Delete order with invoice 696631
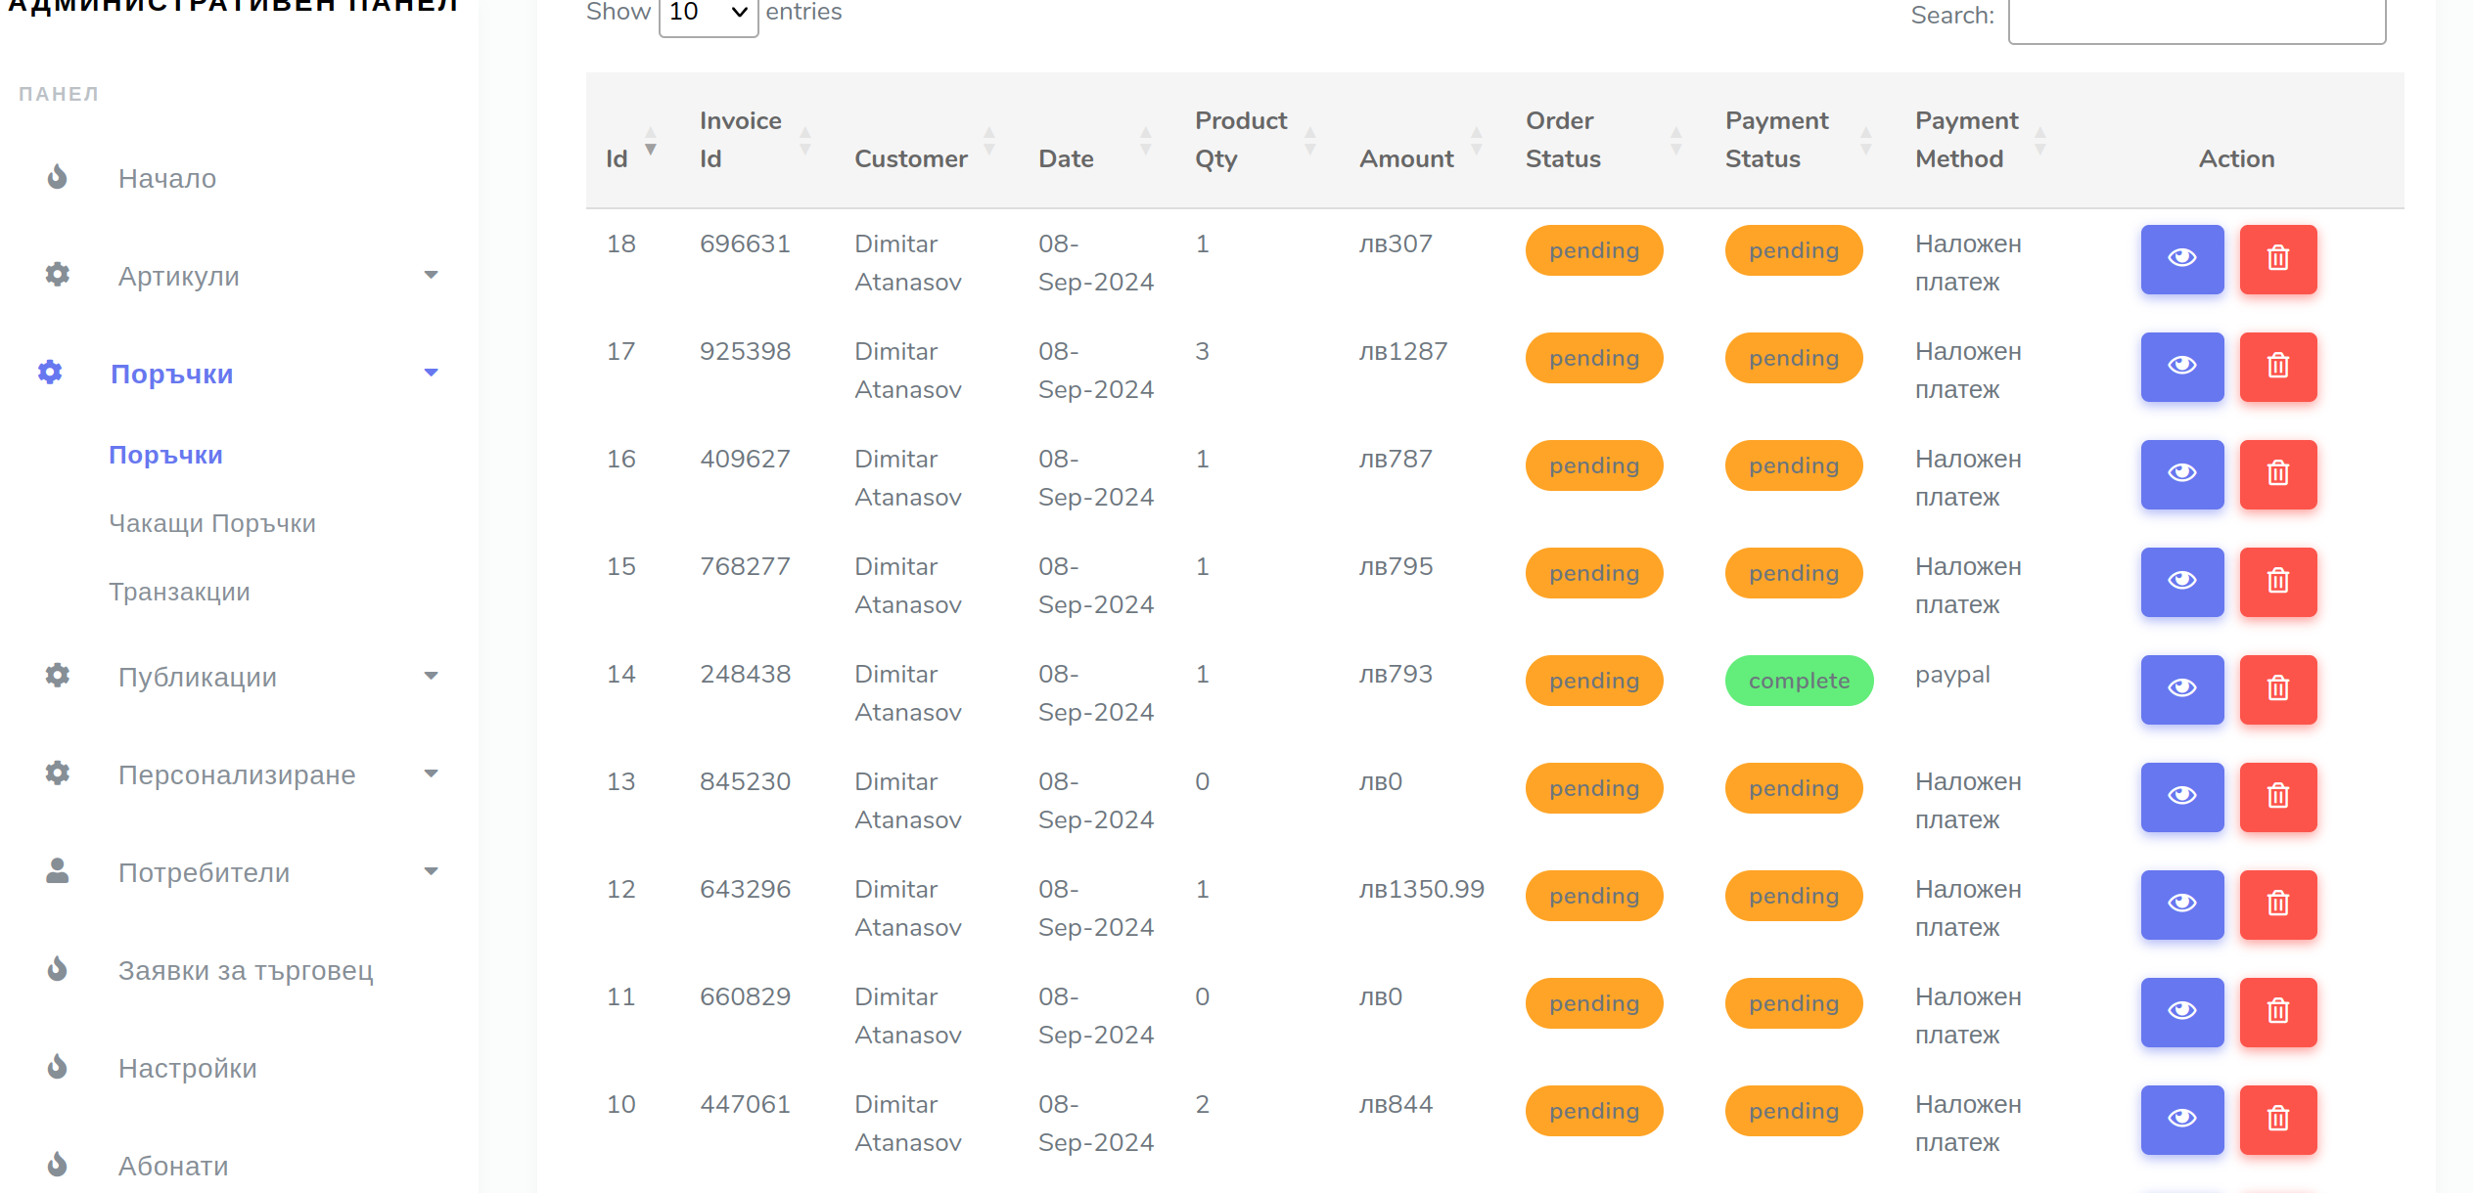This screenshot has height=1193, width=2473. pos(2277,259)
